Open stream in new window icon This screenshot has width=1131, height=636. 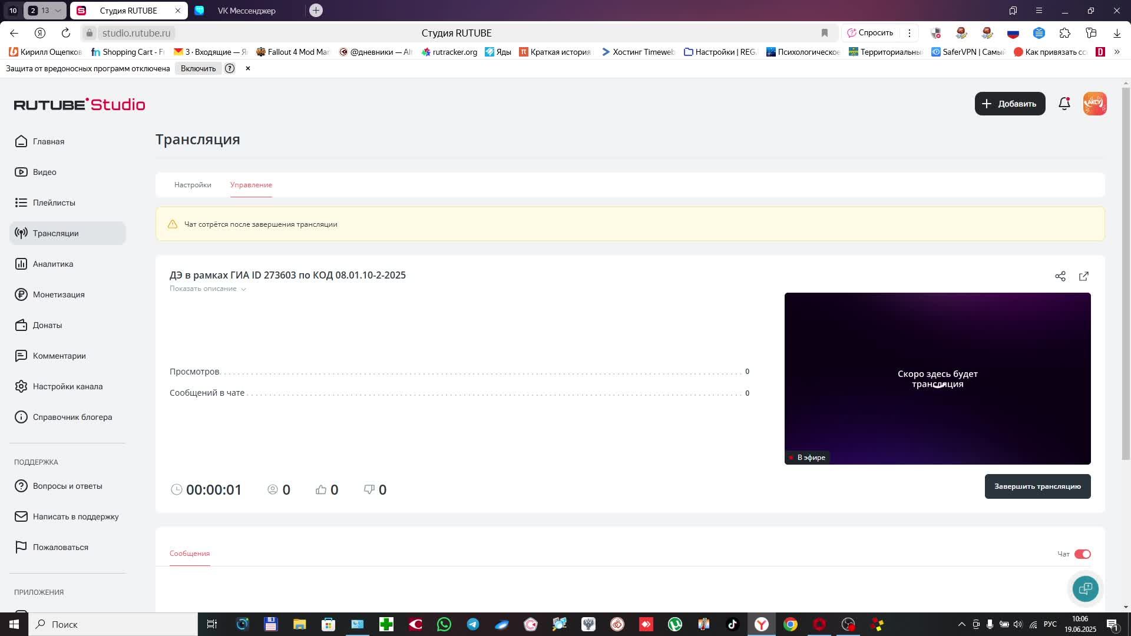pyautogui.click(x=1084, y=276)
